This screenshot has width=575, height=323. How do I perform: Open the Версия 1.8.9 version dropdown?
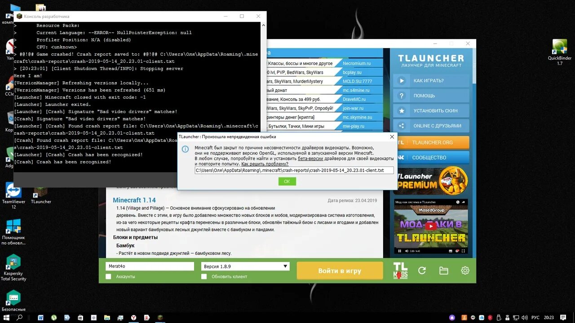coord(245,266)
